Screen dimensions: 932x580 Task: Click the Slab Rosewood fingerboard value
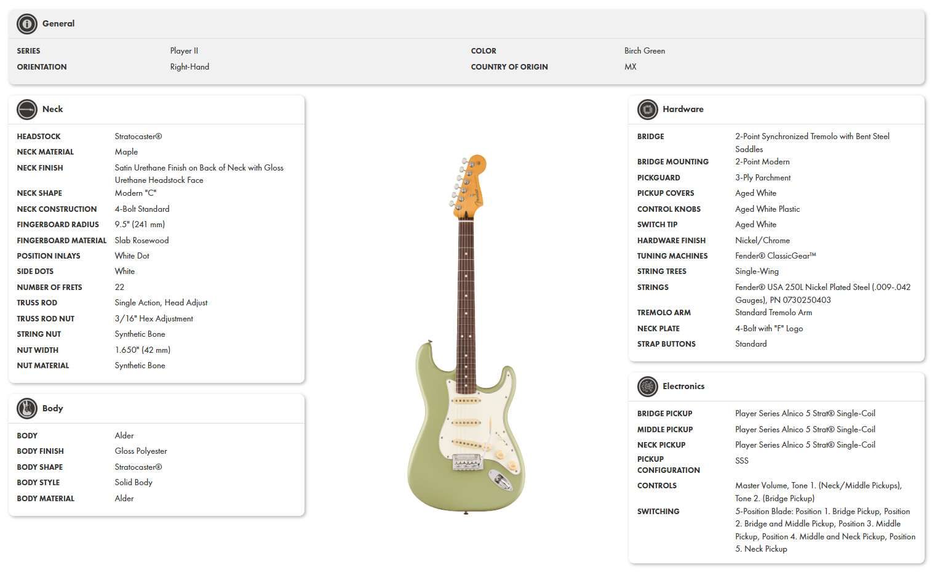click(x=141, y=240)
